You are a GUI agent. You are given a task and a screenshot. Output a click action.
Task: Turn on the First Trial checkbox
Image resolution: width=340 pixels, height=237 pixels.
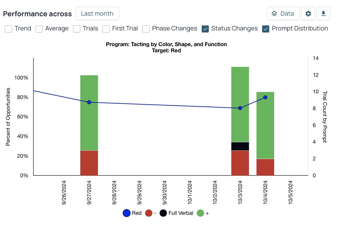(106, 29)
